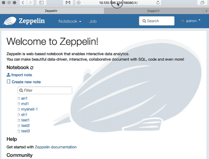Click the Import note link
The width and height of the screenshot is (209, 159).
[22, 75]
